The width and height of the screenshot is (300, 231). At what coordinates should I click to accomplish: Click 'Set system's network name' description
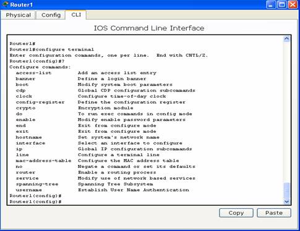pos(119,137)
